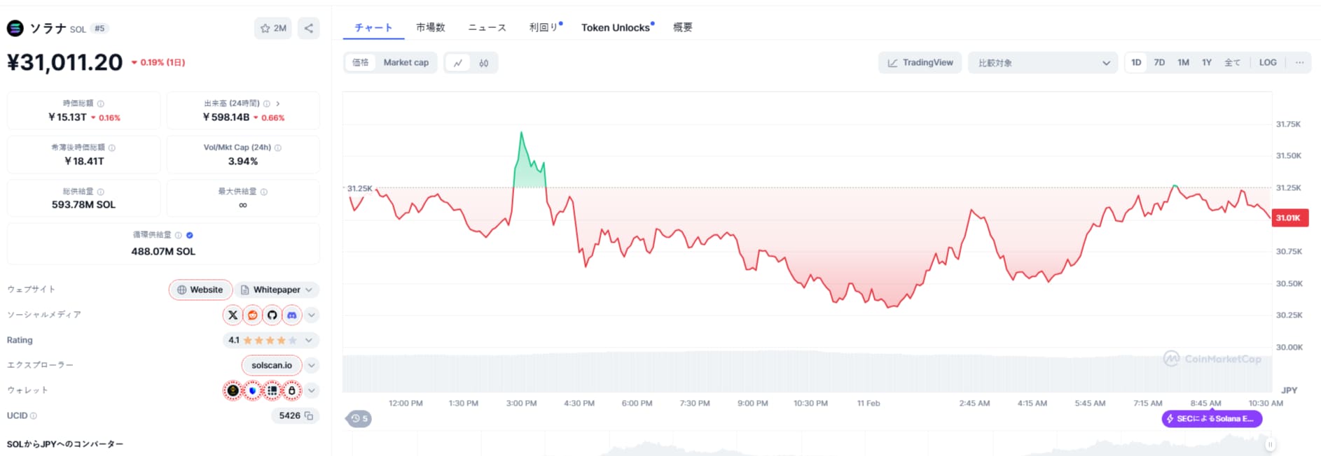Select the line chart icon
The height and width of the screenshot is (456, 1321).
pos(458,63)
